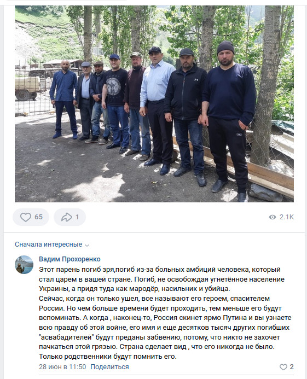Image resolution: width=307 pixels, height=379 pixels.
Task: Open the Вадим Прохоренко name link
Action: pyautogui.click(x=69, y=259)
